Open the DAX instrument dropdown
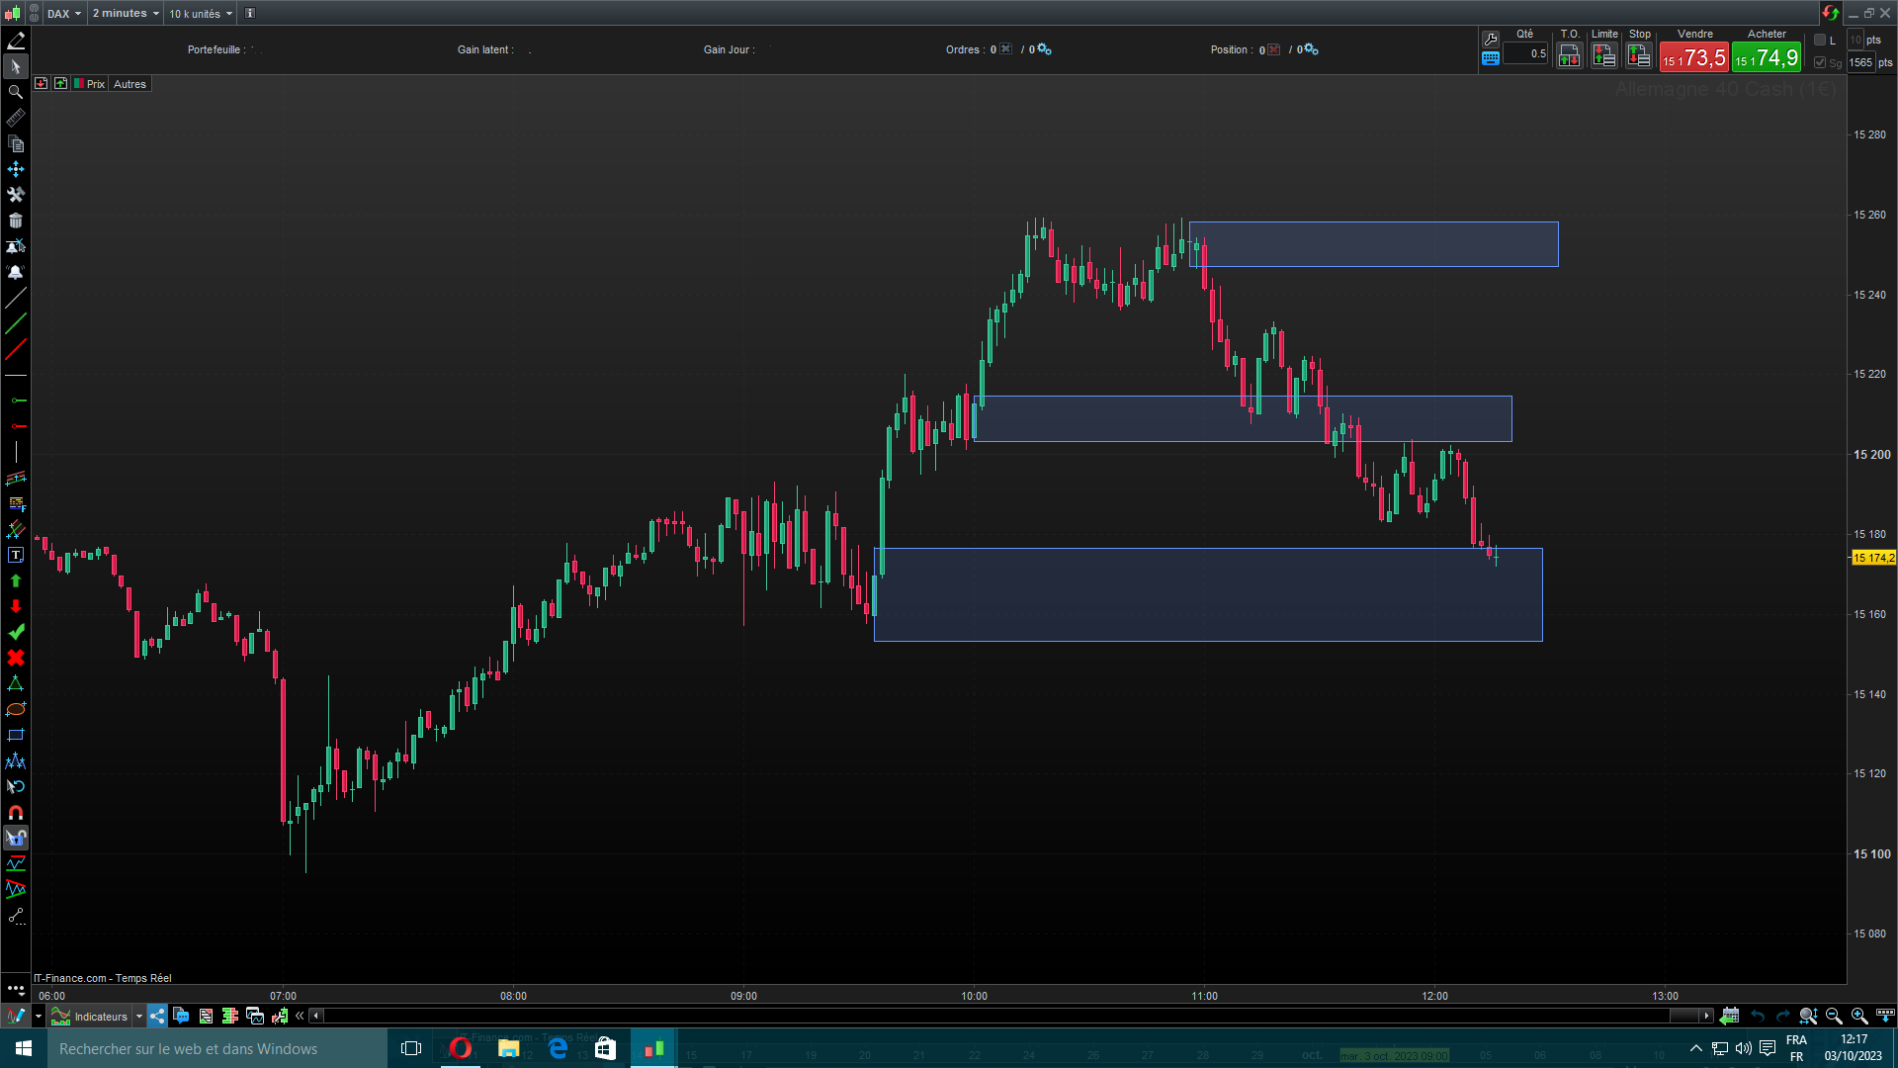 point(64,14)
